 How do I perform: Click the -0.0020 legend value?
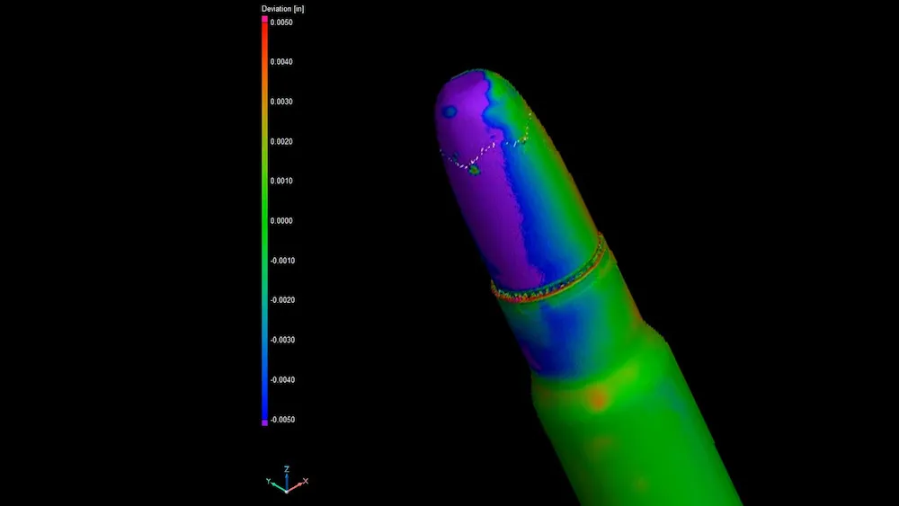point(282,300)
